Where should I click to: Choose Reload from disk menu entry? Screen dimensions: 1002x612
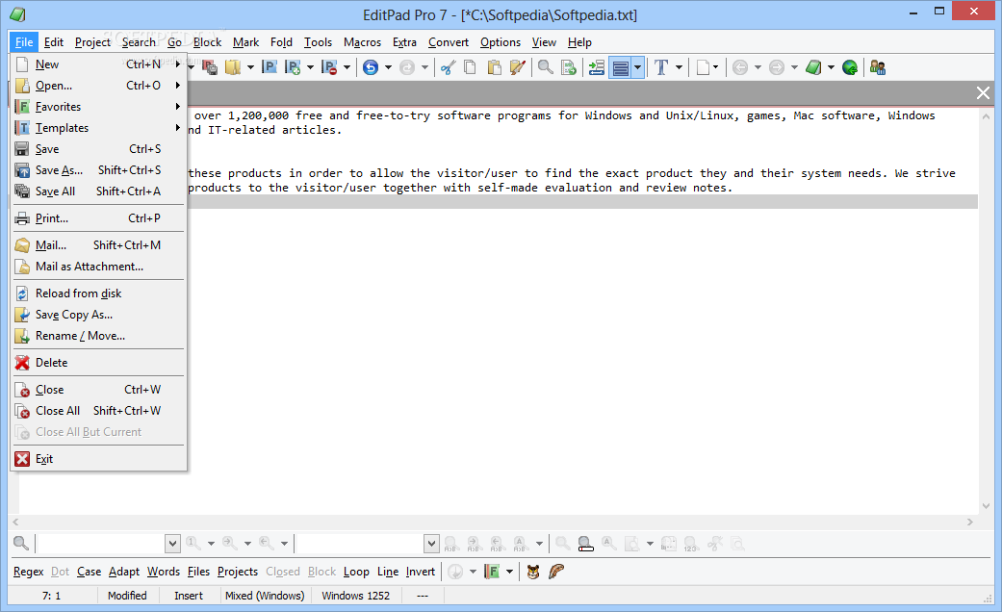point(98,293)
